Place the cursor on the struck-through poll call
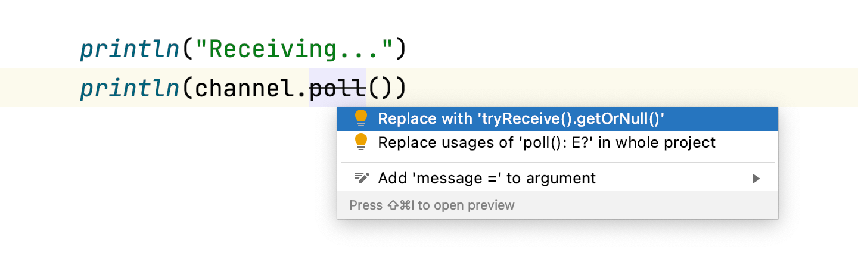This screenshot has width=858, height=262. tap(338, 88)
